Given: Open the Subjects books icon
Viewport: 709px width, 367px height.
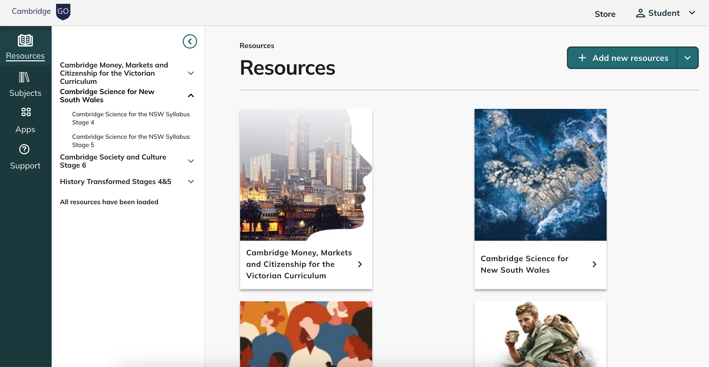Looking at the screenshot, I should point(24,77).
